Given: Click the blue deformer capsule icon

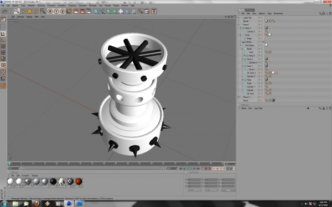Looking at the screenshot, I should [x=127, y=11].
